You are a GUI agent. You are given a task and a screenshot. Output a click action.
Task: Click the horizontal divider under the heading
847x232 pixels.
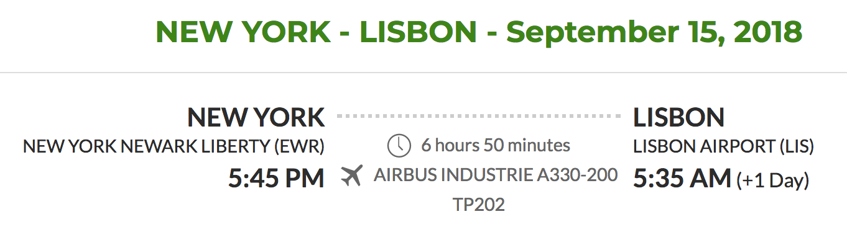click(423, 73)
